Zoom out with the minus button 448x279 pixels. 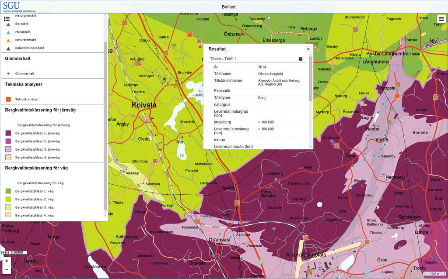[7, 269]
